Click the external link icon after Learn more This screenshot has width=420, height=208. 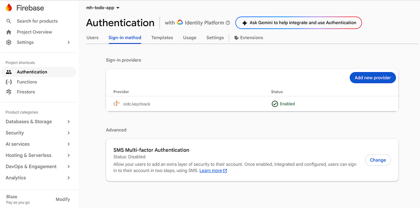(x=225, y=171)
